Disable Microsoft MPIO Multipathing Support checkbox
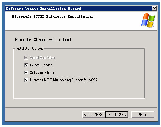 pos(26,80)
